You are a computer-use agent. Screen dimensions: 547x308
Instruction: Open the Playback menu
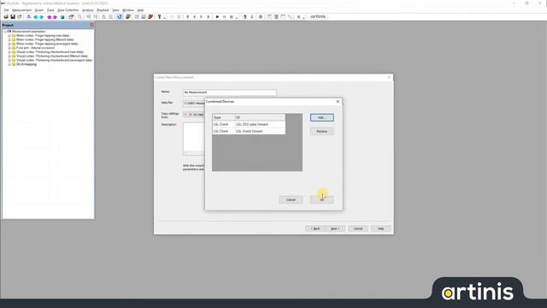pos(103,10)
